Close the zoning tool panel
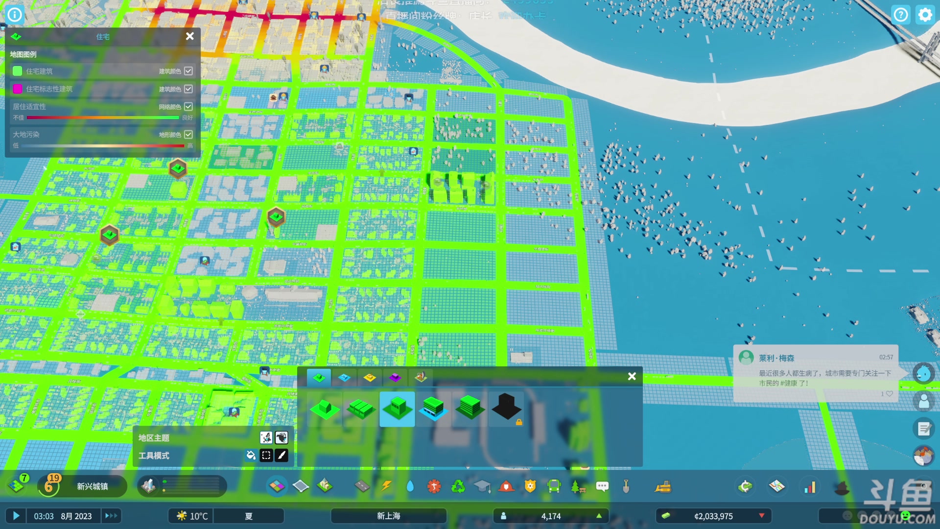Screen dimensions: 940x529 click(x=632, y=376)
